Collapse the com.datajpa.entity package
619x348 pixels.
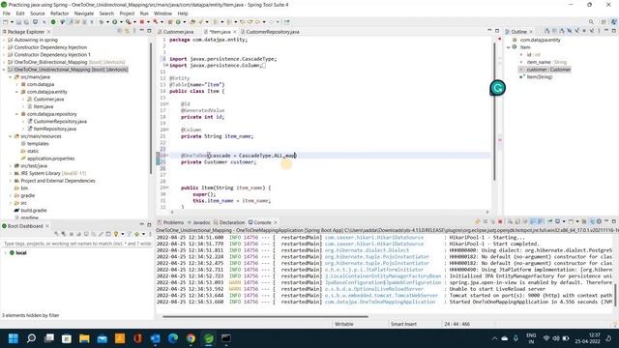16,92
